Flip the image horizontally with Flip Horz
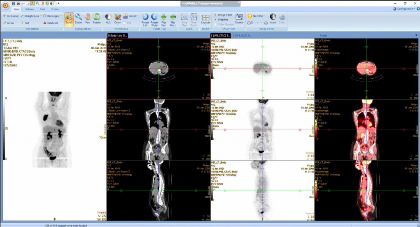The height and width of the screenshot is (227, 420). pos(173,20)
